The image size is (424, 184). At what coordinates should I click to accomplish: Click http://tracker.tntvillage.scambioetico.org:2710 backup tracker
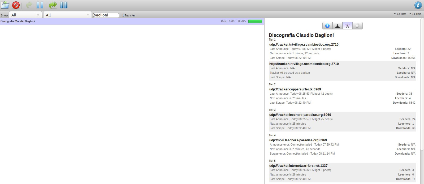(304, 64)
